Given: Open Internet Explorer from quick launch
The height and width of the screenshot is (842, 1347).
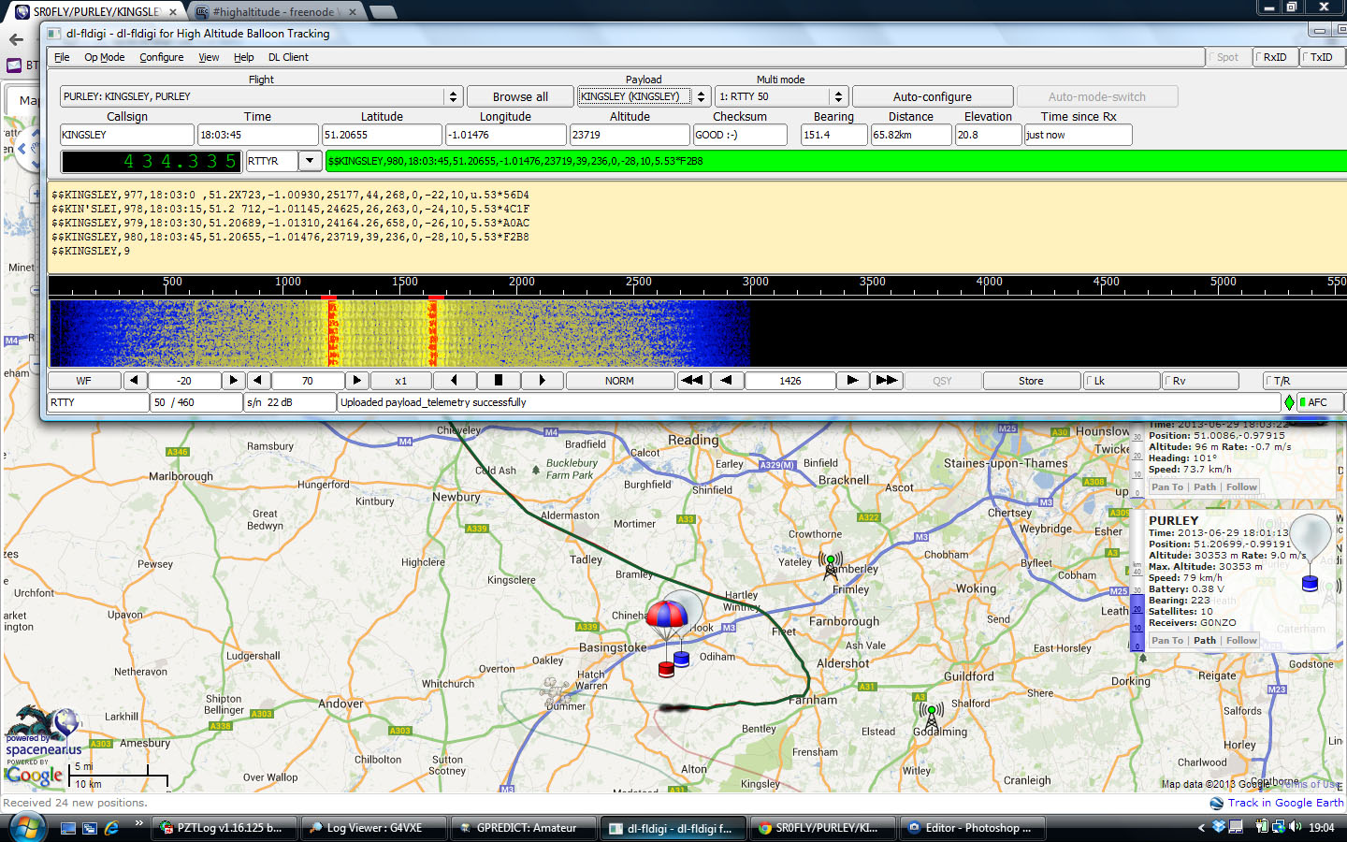Looking at the screenshot, I should pos(111,828).
